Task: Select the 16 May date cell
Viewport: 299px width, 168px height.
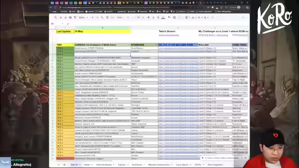Action: pyautogui.click(x=102, y=31)
